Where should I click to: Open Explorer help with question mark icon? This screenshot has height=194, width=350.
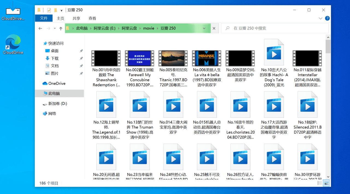click(327, 18)
